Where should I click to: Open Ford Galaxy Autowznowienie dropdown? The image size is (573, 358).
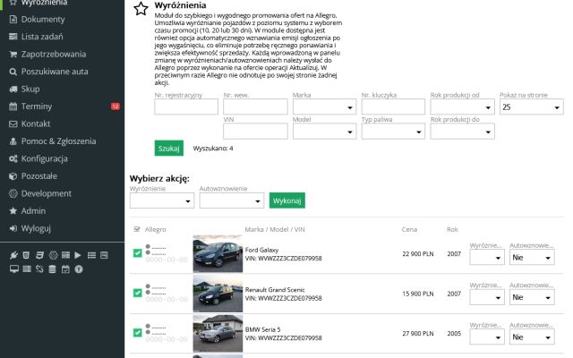(x=529, y=257)
